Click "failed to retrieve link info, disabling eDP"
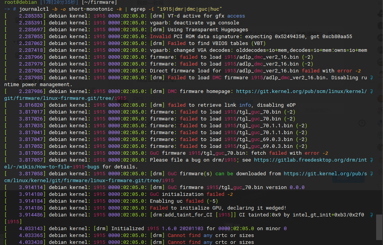Screen dimensions: 383x245 (232, 105)
